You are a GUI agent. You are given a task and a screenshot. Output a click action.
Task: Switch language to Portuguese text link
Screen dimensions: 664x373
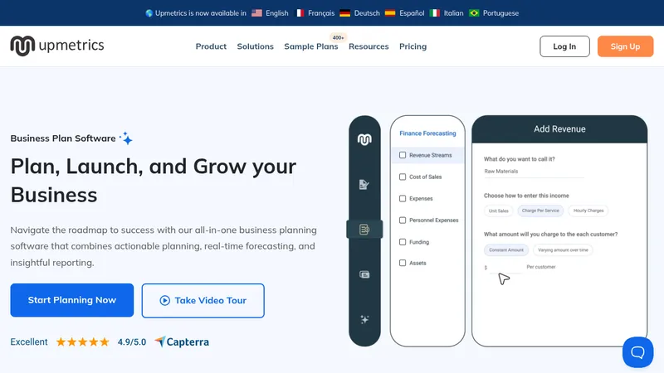tap(500, 13)
